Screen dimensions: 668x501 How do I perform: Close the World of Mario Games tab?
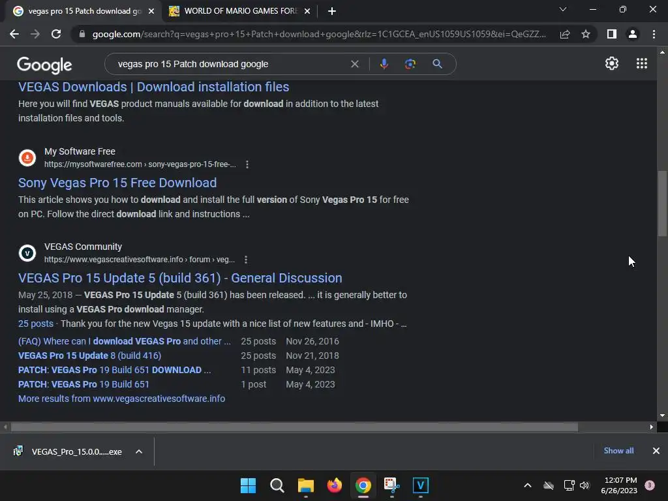[307, 11]
